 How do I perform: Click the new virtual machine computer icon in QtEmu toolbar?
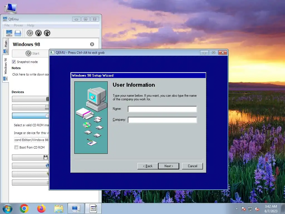[x=9, y=33]
